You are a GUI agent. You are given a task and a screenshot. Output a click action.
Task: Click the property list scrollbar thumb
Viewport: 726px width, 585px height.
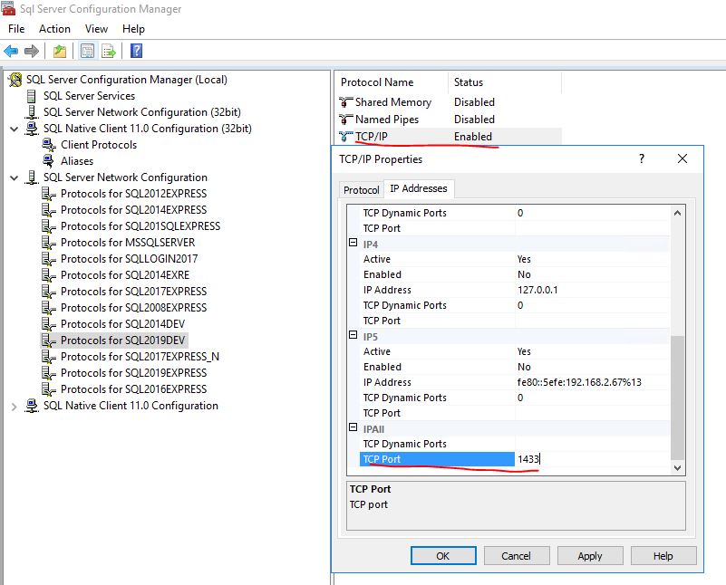tap(677, 398)
